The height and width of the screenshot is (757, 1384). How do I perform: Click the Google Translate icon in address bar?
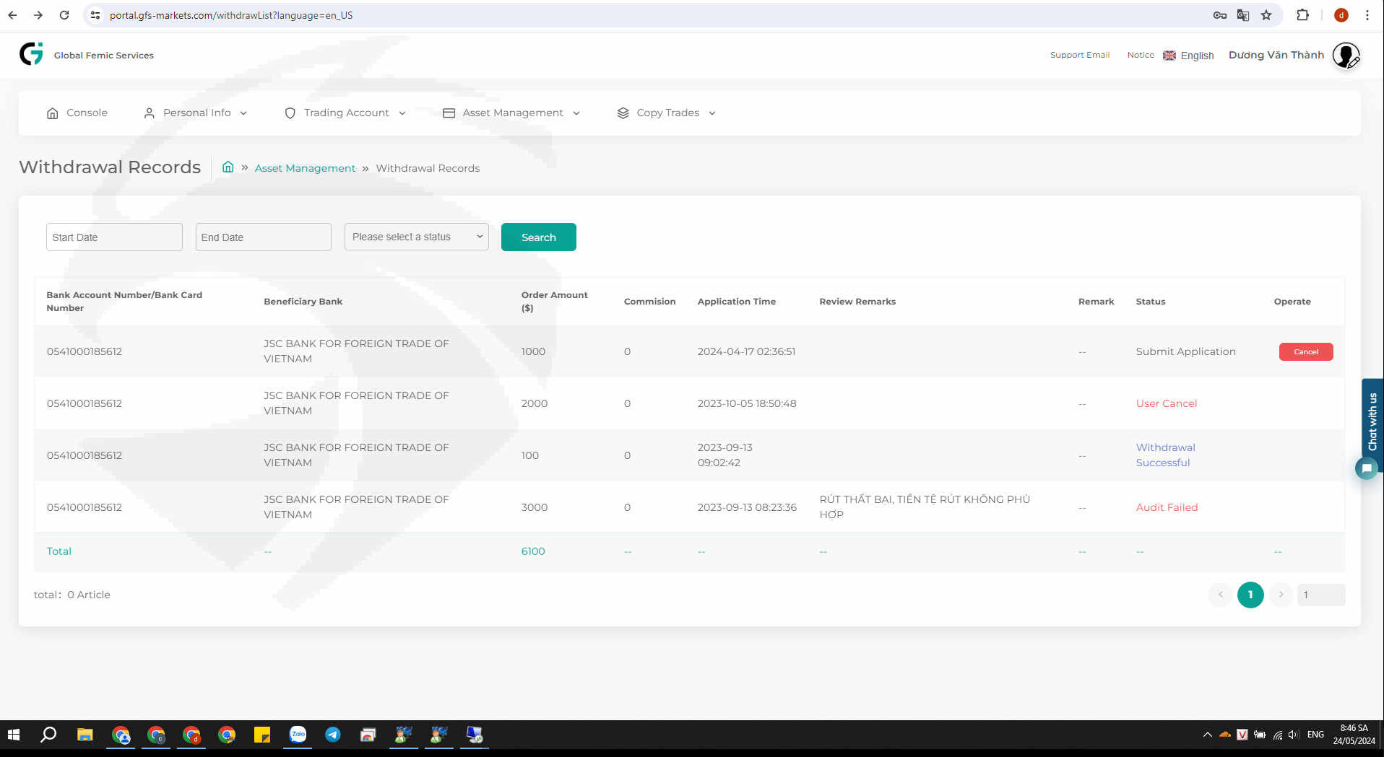click(1243, 15)
